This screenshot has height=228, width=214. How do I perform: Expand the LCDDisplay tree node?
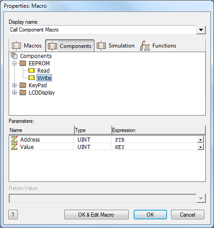pos(14,92)
